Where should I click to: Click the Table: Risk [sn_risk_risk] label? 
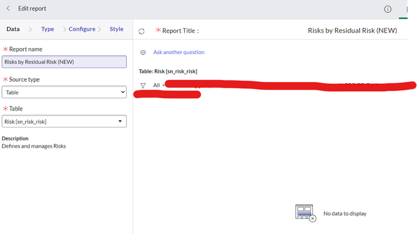168,71
